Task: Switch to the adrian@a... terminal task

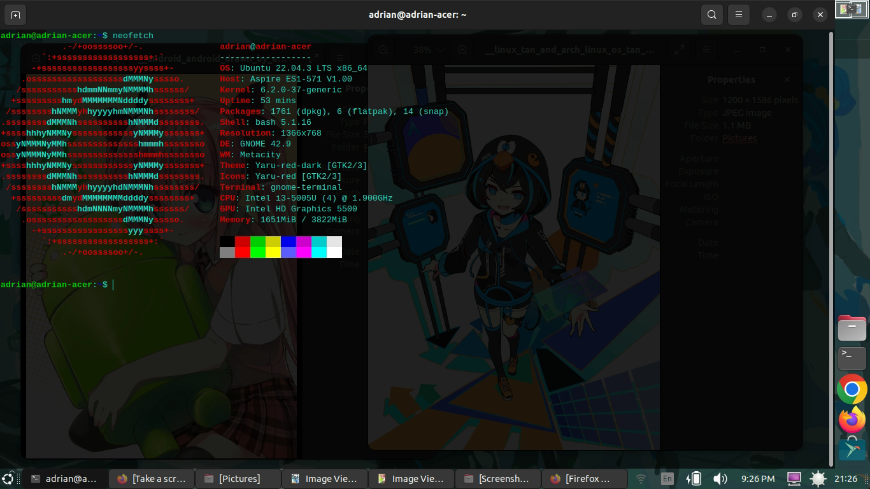Action: pyautogui.click(x=64, y=478)
